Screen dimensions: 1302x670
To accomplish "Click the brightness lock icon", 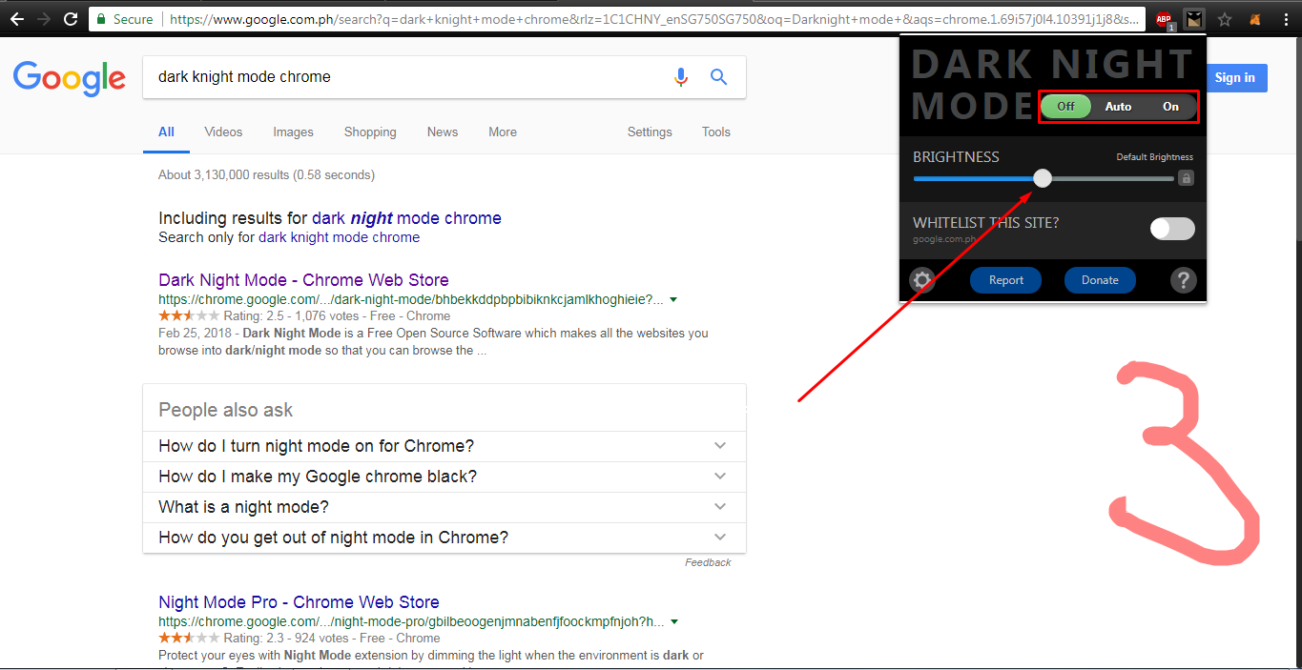I will 1186,178.
